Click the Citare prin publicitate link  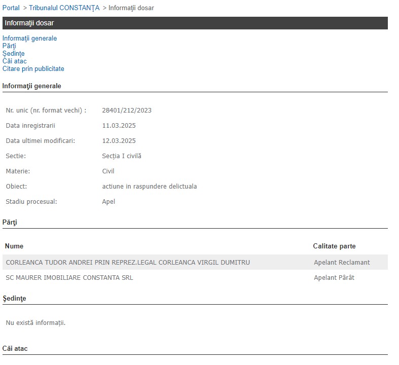coord(33,69)
